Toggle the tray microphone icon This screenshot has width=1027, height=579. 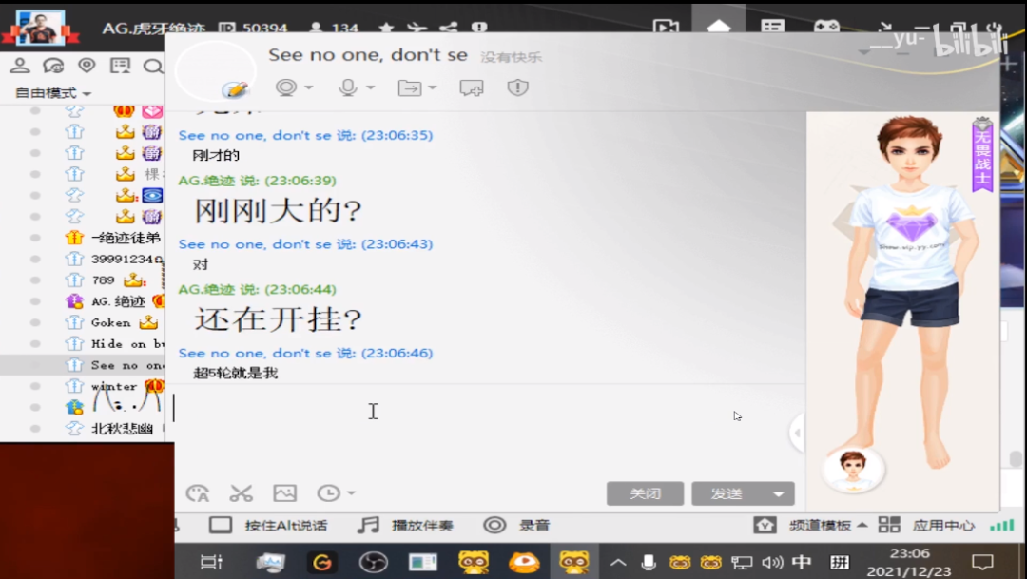pyautogui.click(x=649, y=562)
